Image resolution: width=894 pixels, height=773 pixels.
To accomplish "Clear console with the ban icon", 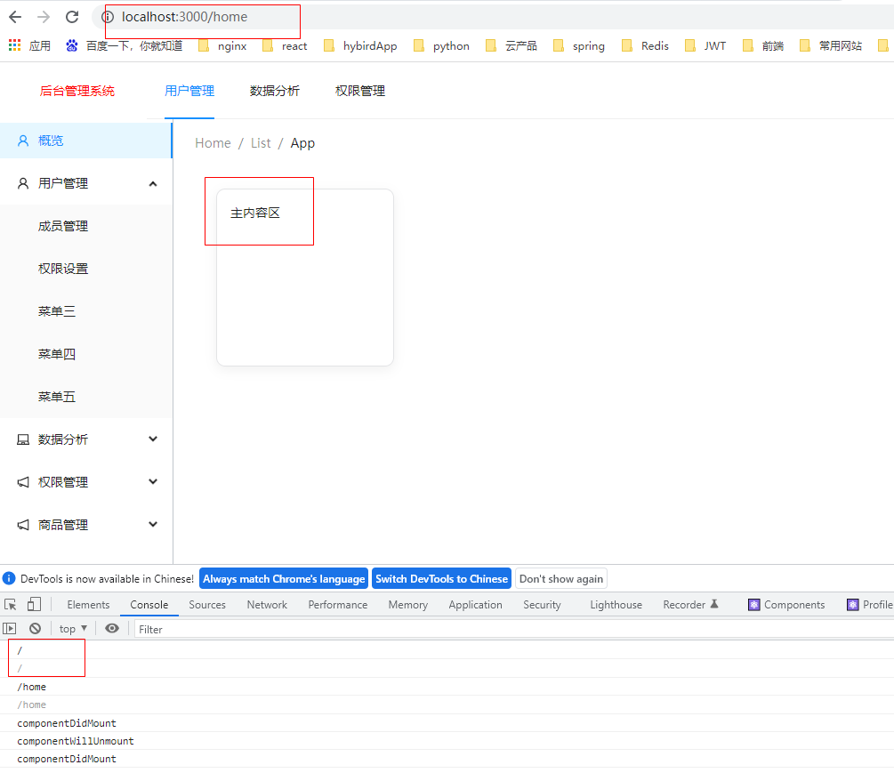I will tap(35, 629).
